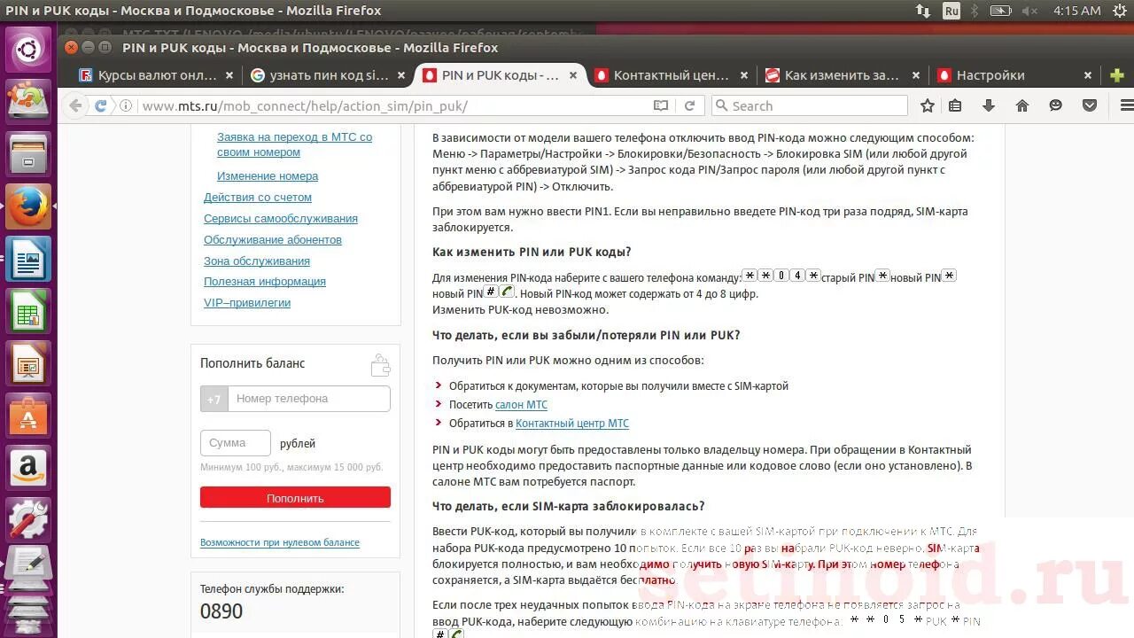Image resolution: width=1134 pixels, height=638 pixels.
Task: Open Firefox hamburger menu
Action: coord(1126,105)
